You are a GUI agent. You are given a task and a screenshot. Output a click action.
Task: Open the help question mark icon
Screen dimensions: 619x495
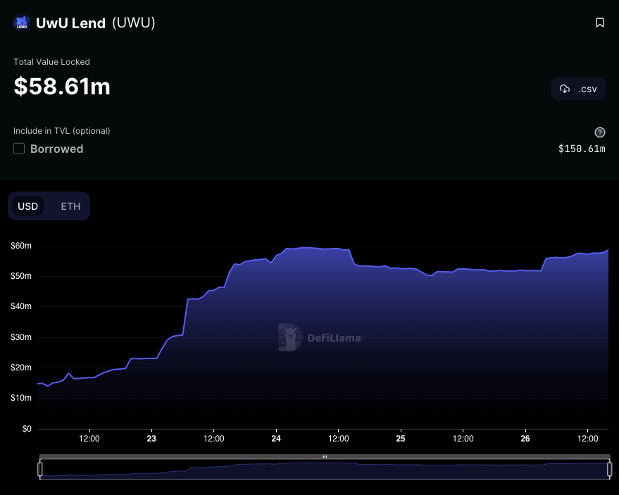pyautogui.click(x=600, y=132)
